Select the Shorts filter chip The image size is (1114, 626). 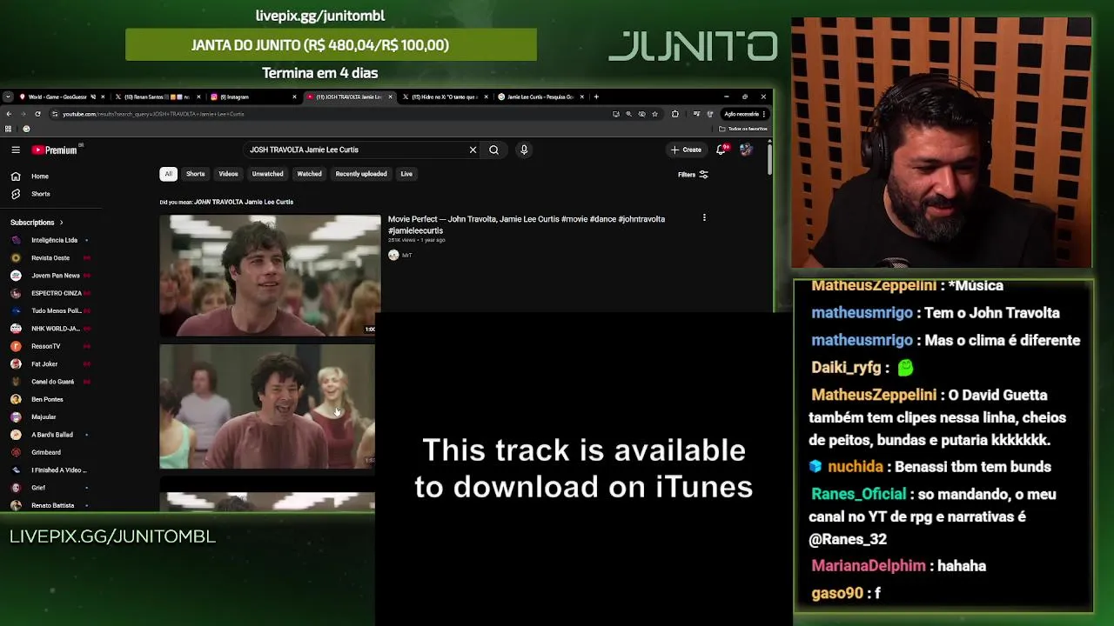tap(195, 174)
